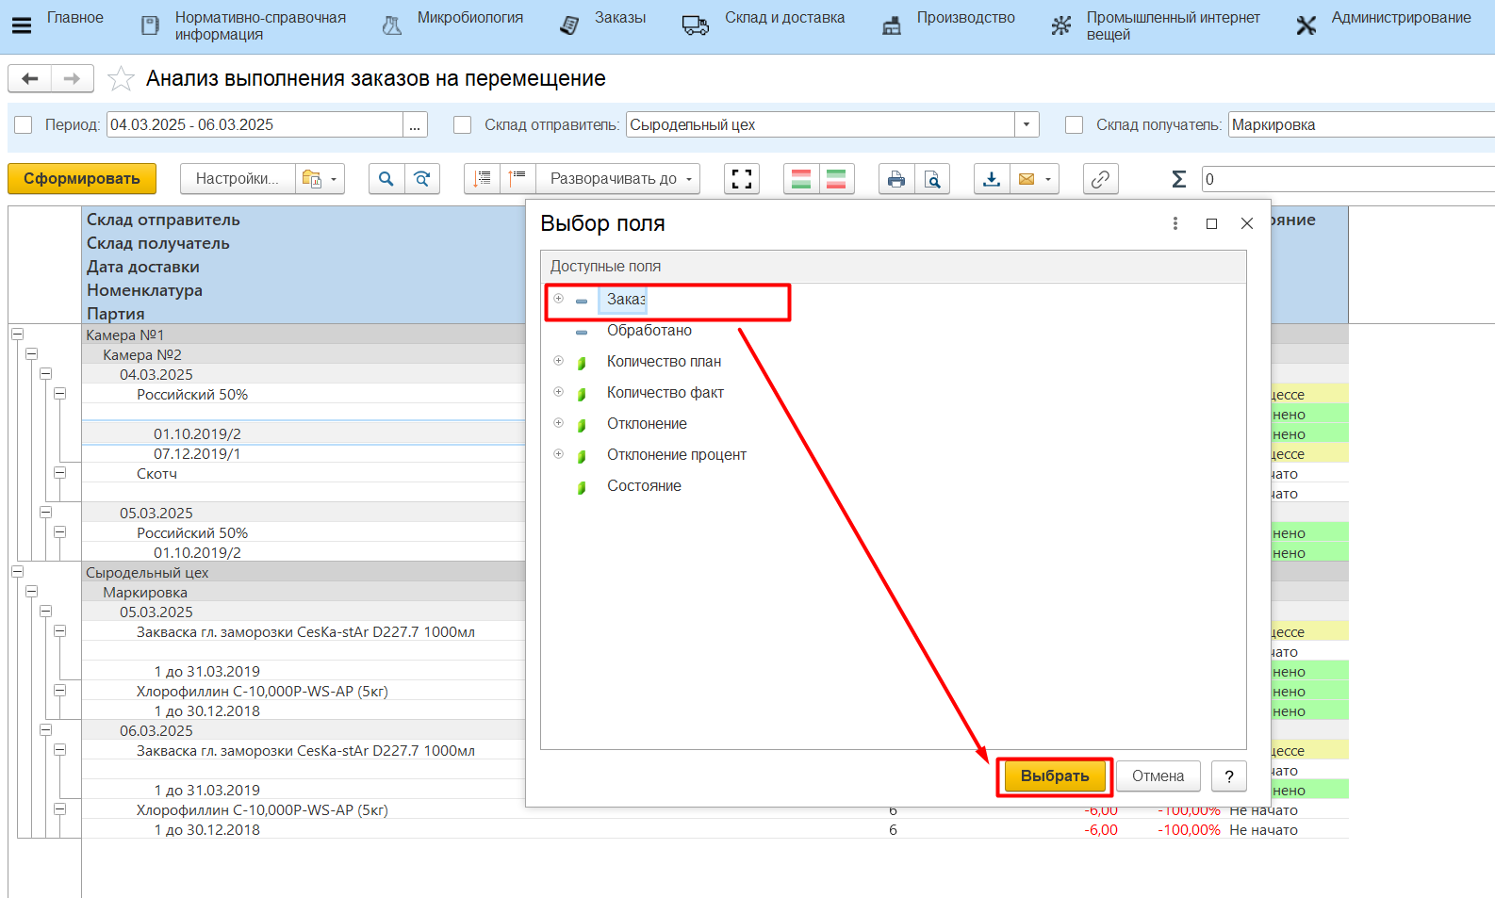Click the get link chain icon
Viewport: 1495px width, 898px height.
point(1100,179)
